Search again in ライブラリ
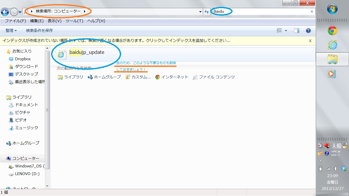Viewport: 349px width, 196px height. tap(71, 77)
